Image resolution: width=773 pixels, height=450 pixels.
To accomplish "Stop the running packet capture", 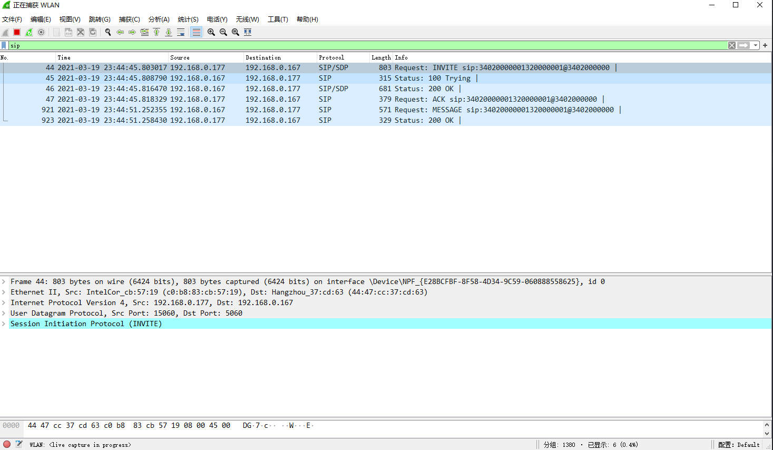I will pos(17,32).
